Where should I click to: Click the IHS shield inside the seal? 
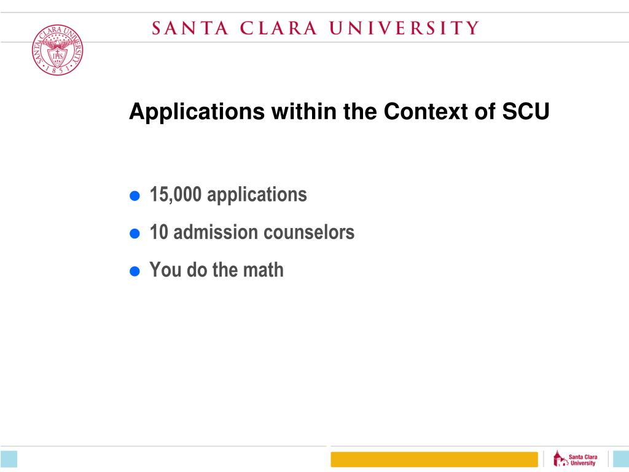(57, 57)
